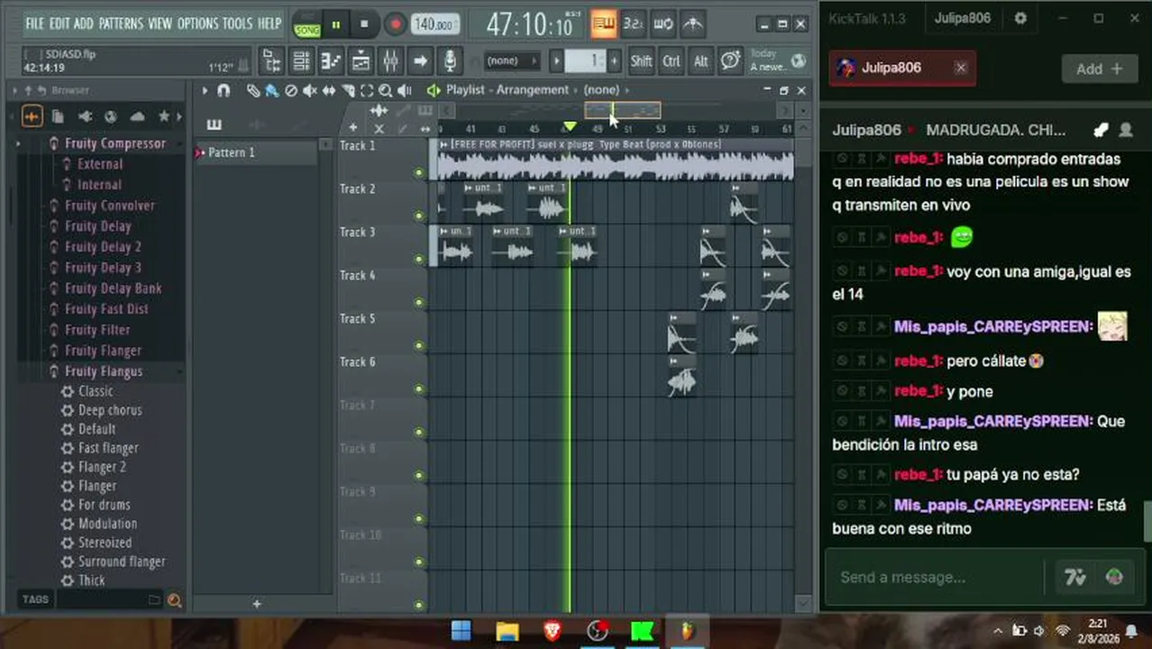
Task: Click the Browser panel collapse arrow
Action: [15, 90]
